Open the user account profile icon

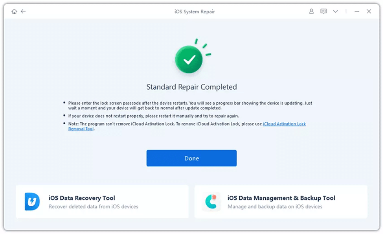tap(311, 11)
